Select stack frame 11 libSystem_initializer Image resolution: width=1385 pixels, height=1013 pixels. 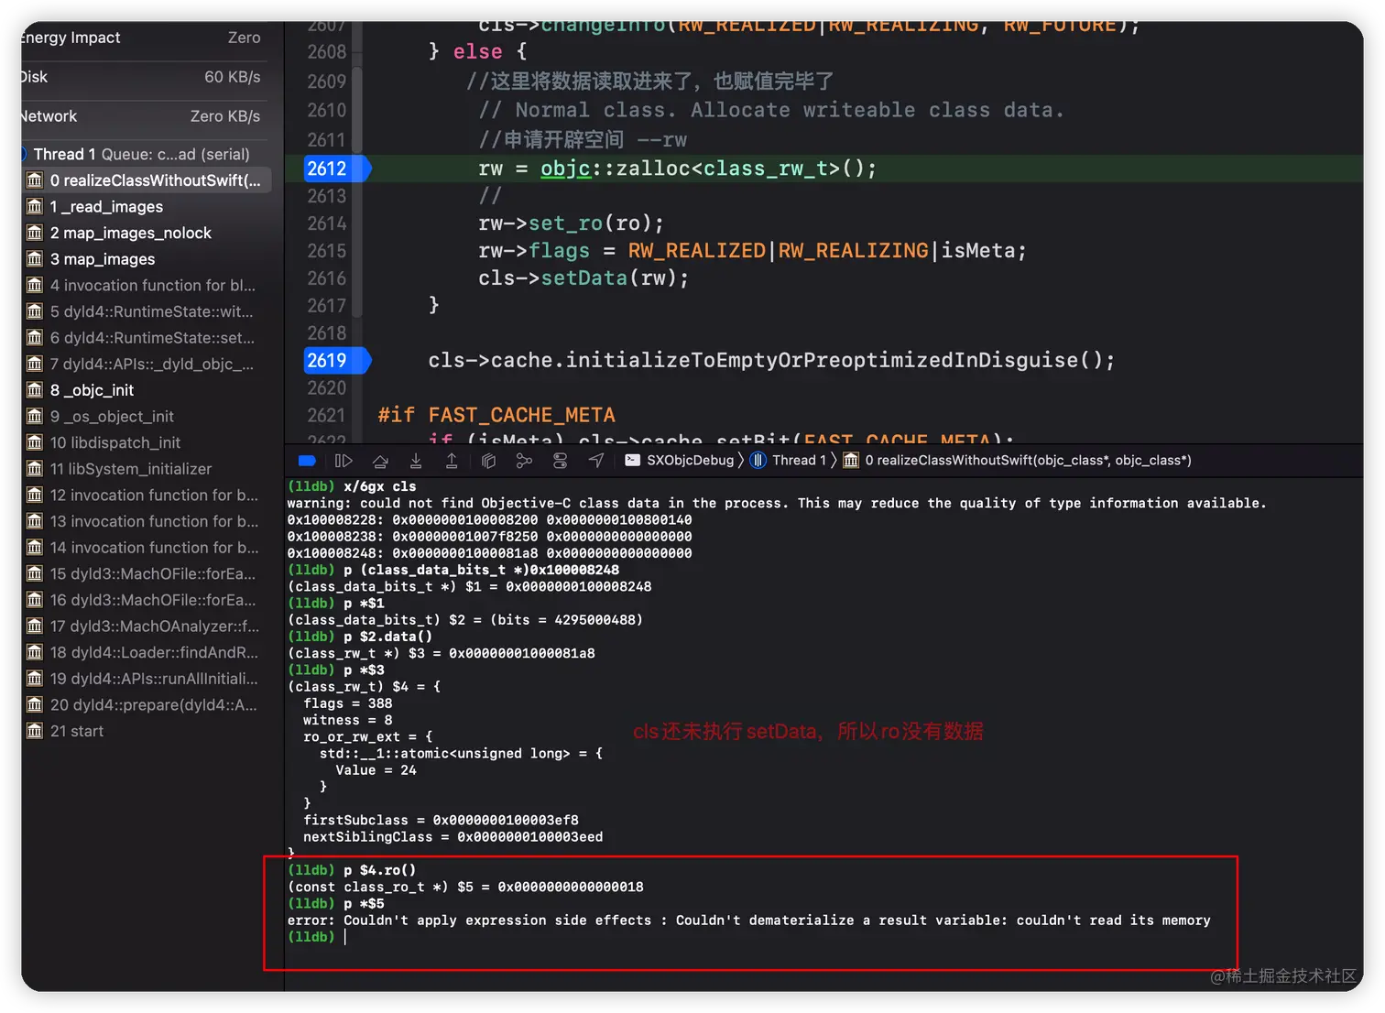(147, 469)
